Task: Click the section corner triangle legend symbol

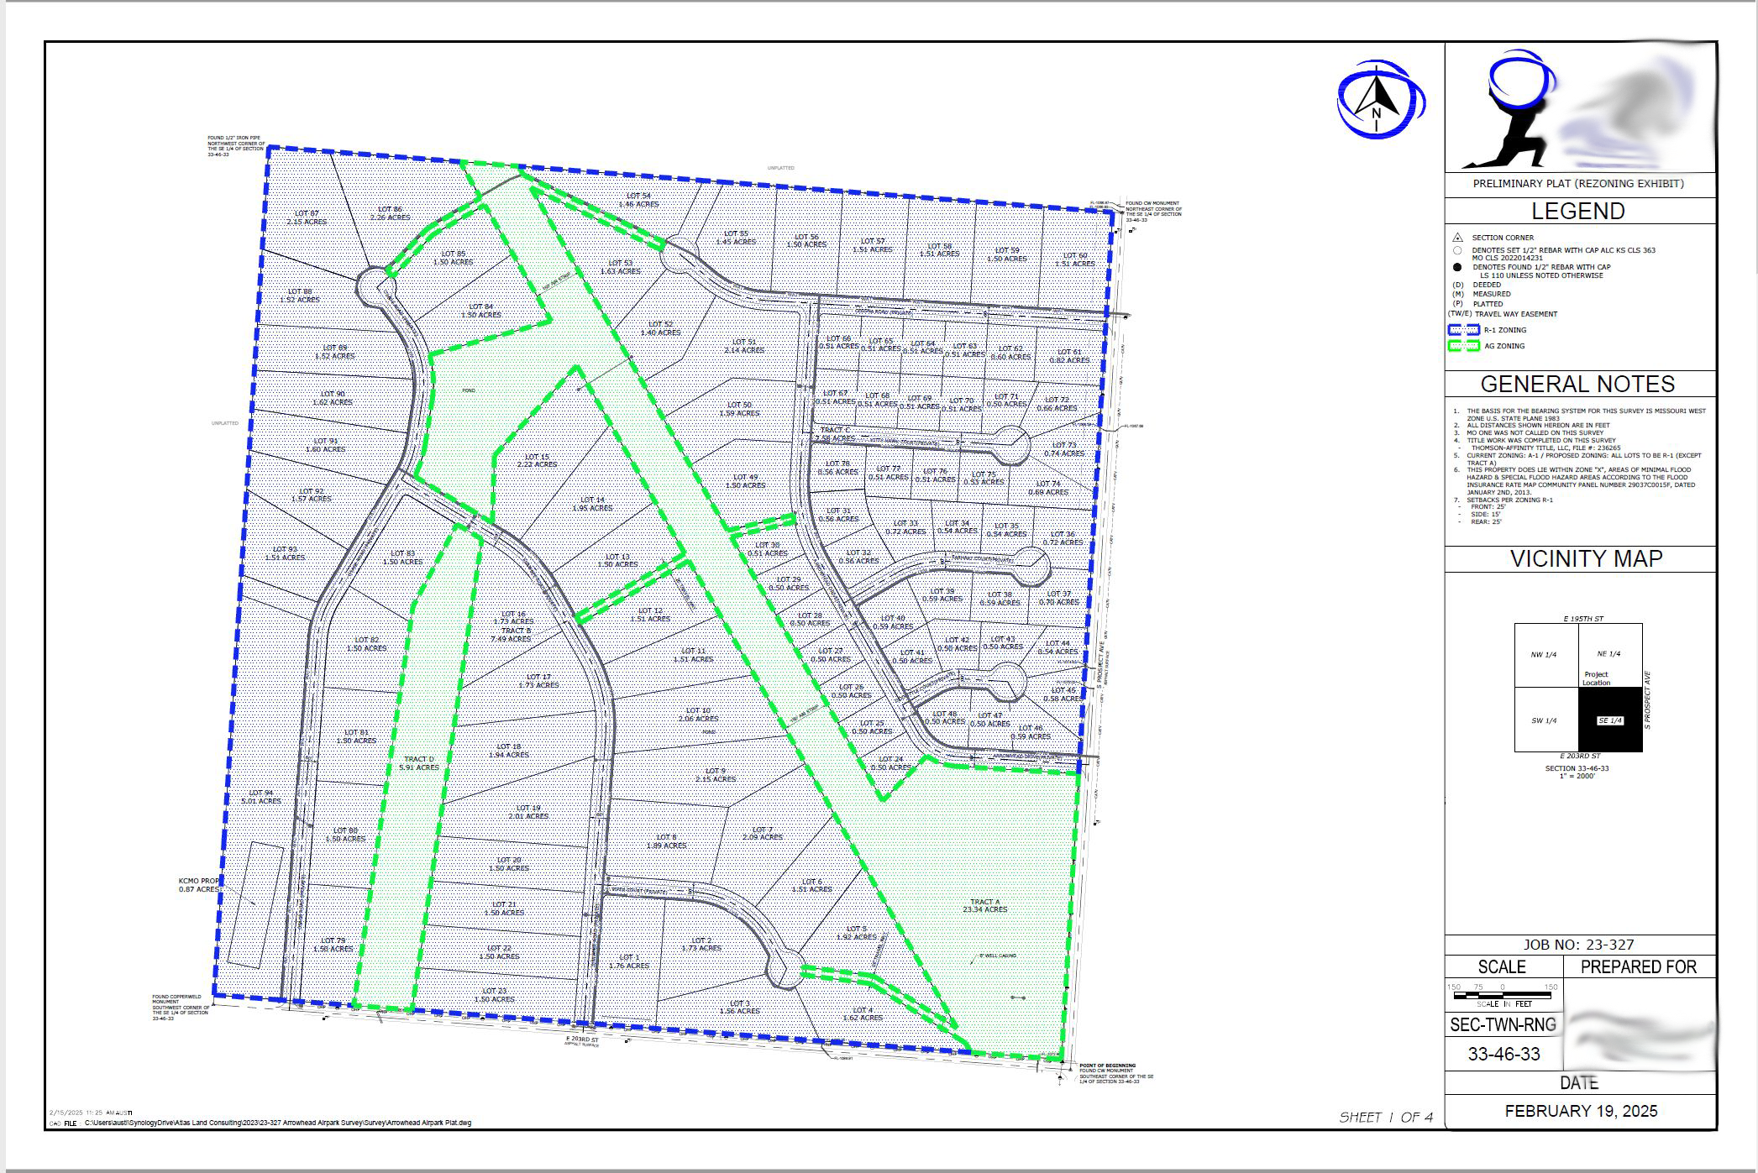Action: (1457, 238)
